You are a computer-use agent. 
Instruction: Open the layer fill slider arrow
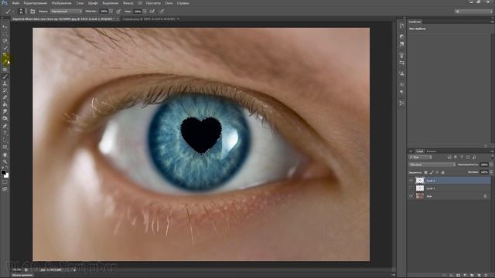tap(491, 172)
